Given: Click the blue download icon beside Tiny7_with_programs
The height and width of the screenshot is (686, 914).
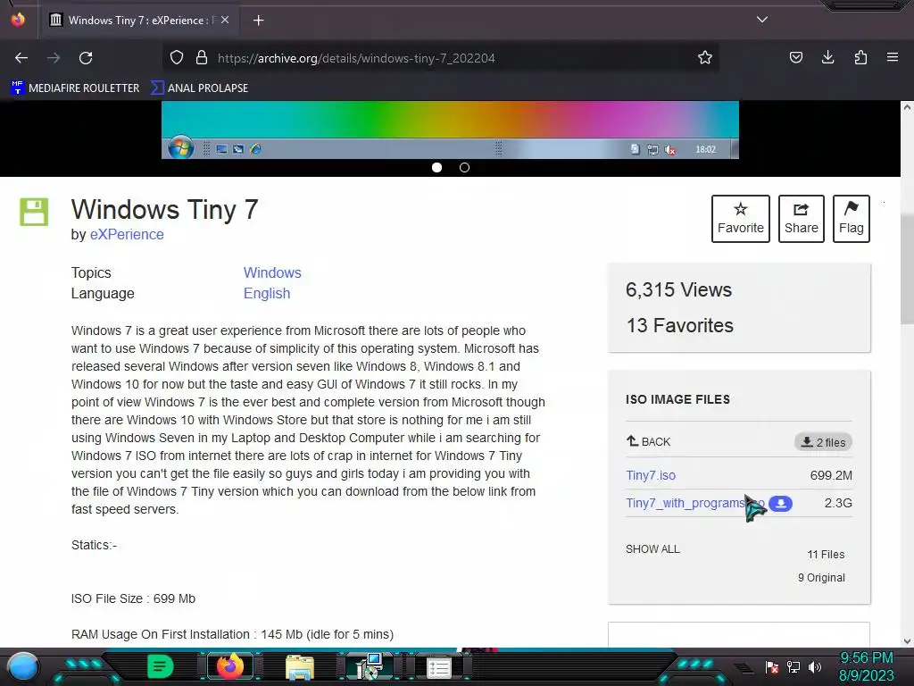Looking at the screenshot, I should [780, 504].
